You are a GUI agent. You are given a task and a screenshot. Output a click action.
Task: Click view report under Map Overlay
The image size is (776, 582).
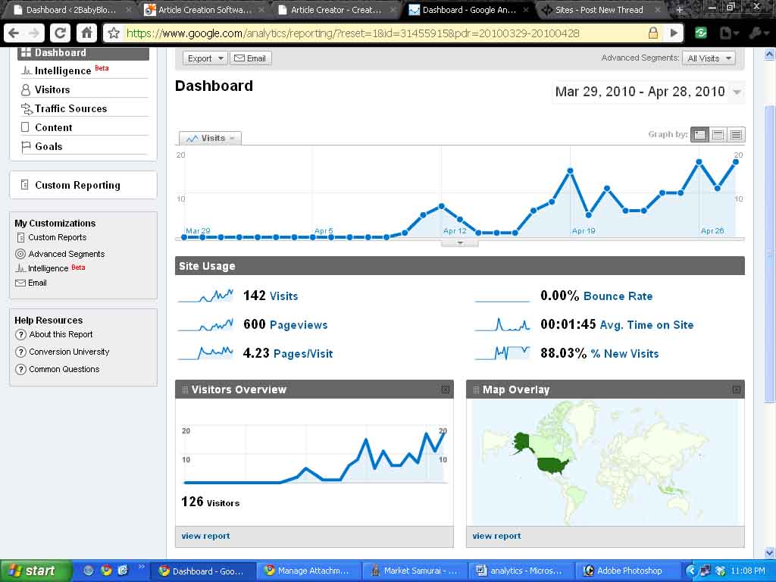496,536
